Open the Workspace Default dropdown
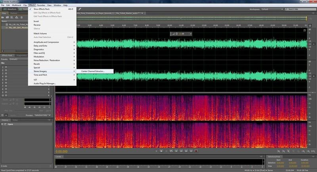The height and width of the screenshot is (172, 317). coord(272,9)
